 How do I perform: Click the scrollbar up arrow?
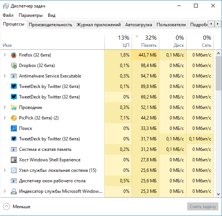218,53
